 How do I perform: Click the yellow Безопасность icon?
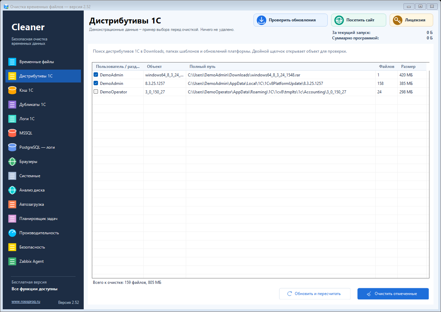click(12, 247)
